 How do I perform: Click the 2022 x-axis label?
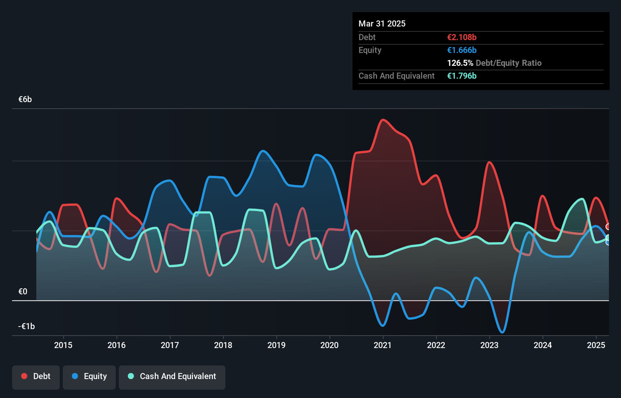tap(436, 345)
